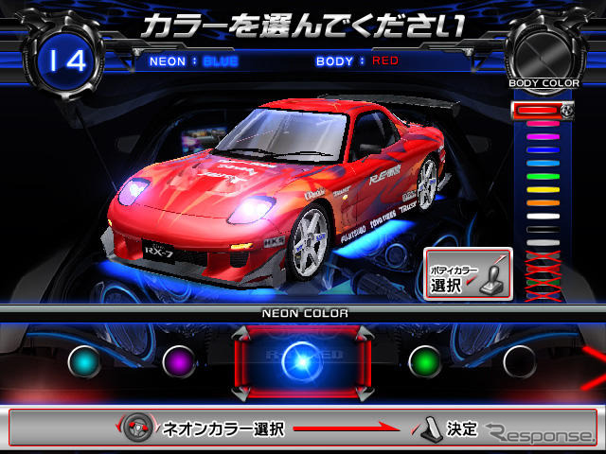Pick the dark blue body color bar

543,150
